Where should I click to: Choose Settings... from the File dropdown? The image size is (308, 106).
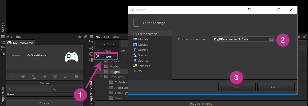[109, 44]
